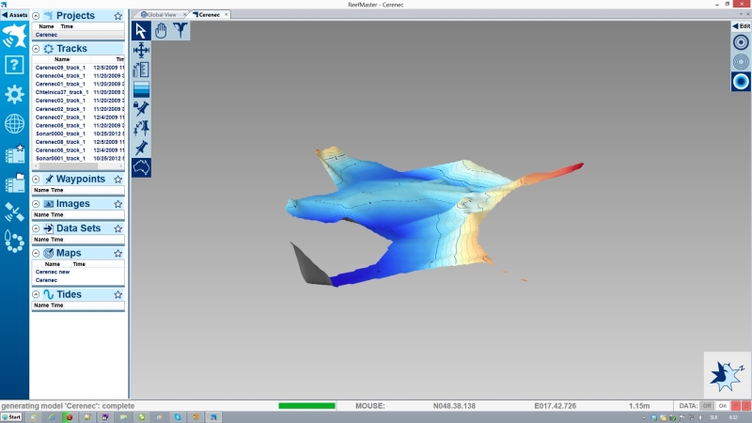752x423 pixels.
Task: Click the Edit button at top right
Action: click(741, 25)
